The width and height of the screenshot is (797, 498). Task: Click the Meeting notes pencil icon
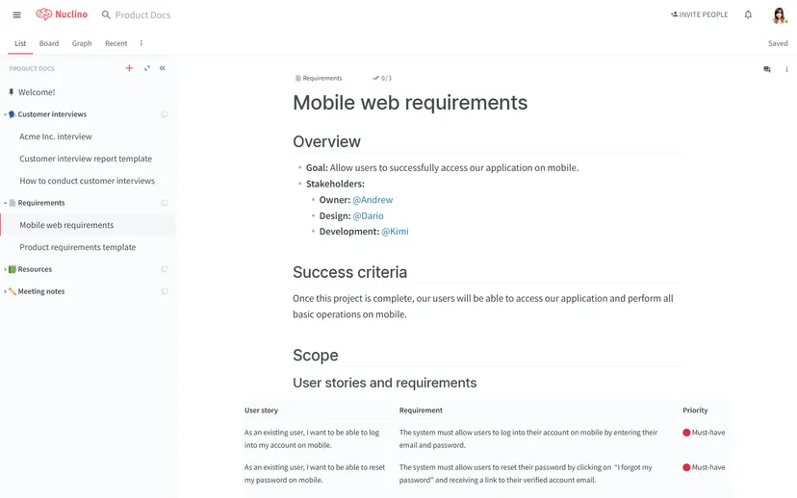point(13,291)
